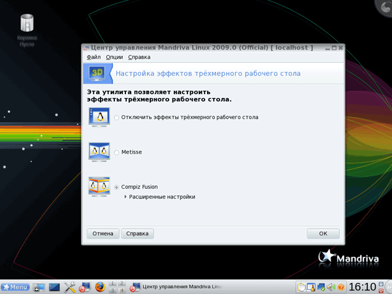Click the Отмена button
This screenshot has height=294, width=392.
pos(103,233)
